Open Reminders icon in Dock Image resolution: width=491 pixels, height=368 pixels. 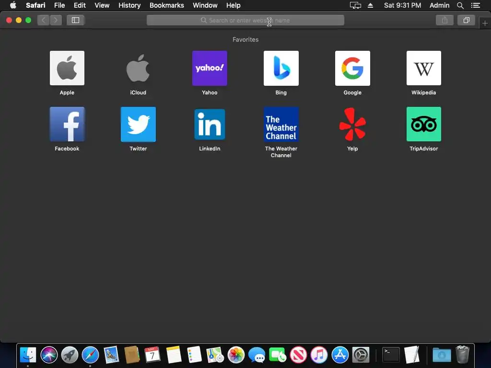[194, 355]
